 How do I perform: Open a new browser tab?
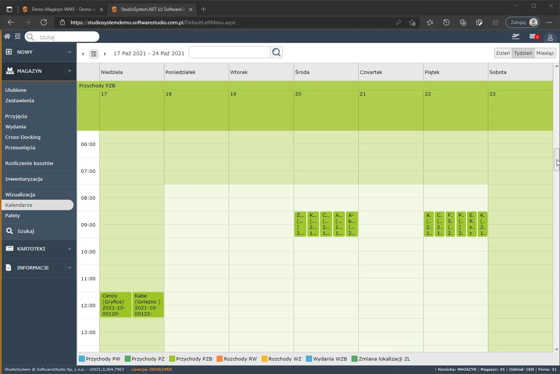point(203,9)
